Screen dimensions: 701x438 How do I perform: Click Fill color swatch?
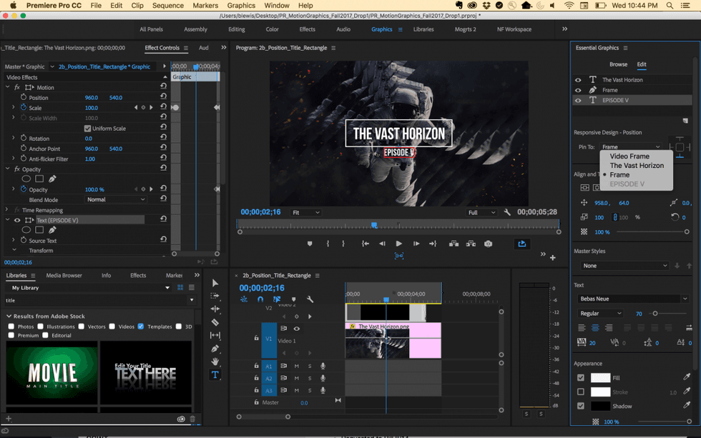coord(600,378)
